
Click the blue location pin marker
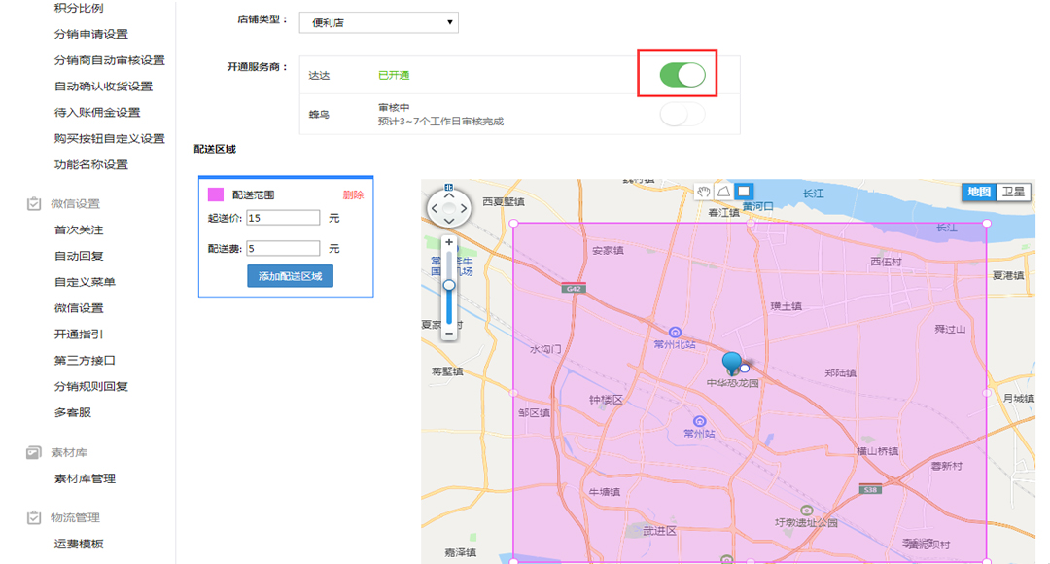[x=733, y=363]
